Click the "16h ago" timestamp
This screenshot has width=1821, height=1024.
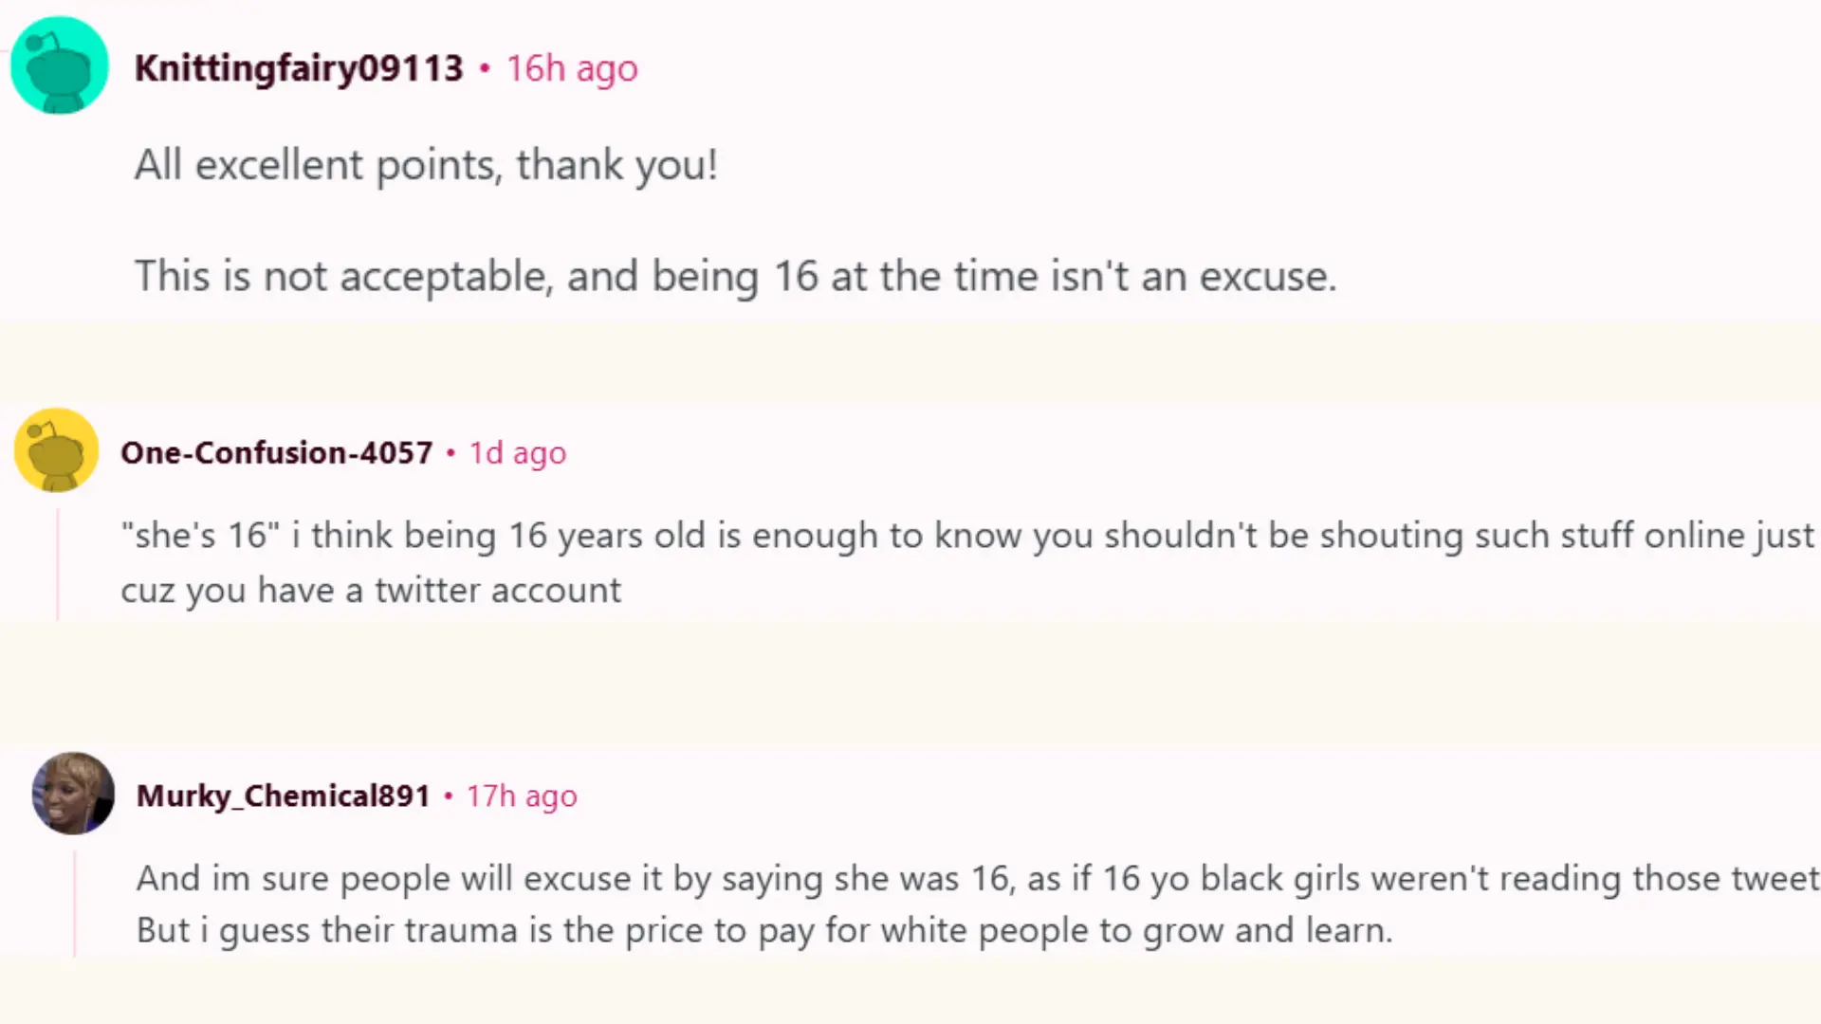tap(571, 68)
